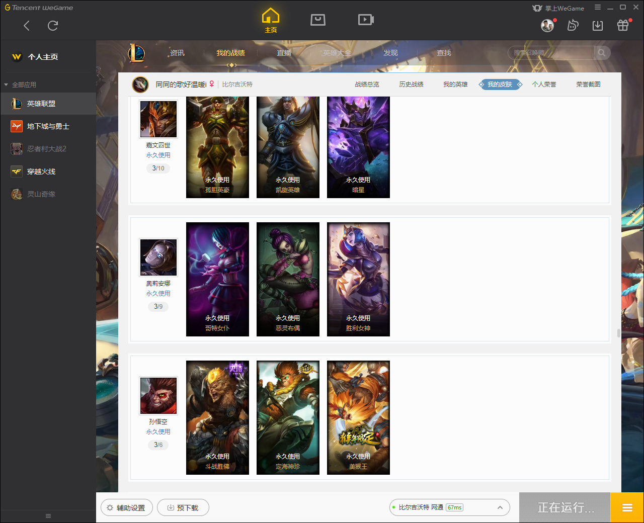The width and height of the screenshot is (644, 523).
Task: Click the summoner profile avatar icon
Action: 140,84
